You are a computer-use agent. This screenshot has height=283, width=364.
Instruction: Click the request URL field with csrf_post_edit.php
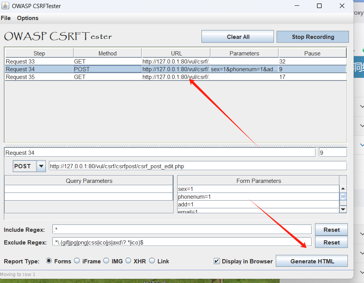(198, 166)
